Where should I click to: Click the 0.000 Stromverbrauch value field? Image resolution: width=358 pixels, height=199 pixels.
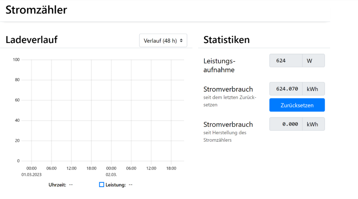pyautogui.click(x=286, y=124)
